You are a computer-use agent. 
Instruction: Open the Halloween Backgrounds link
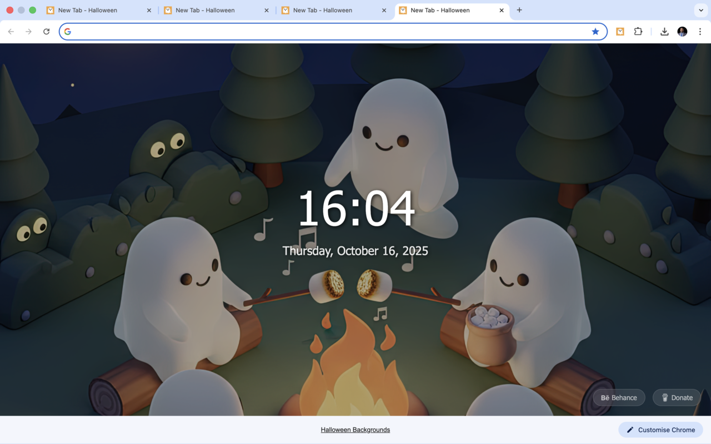pos(355,429)
